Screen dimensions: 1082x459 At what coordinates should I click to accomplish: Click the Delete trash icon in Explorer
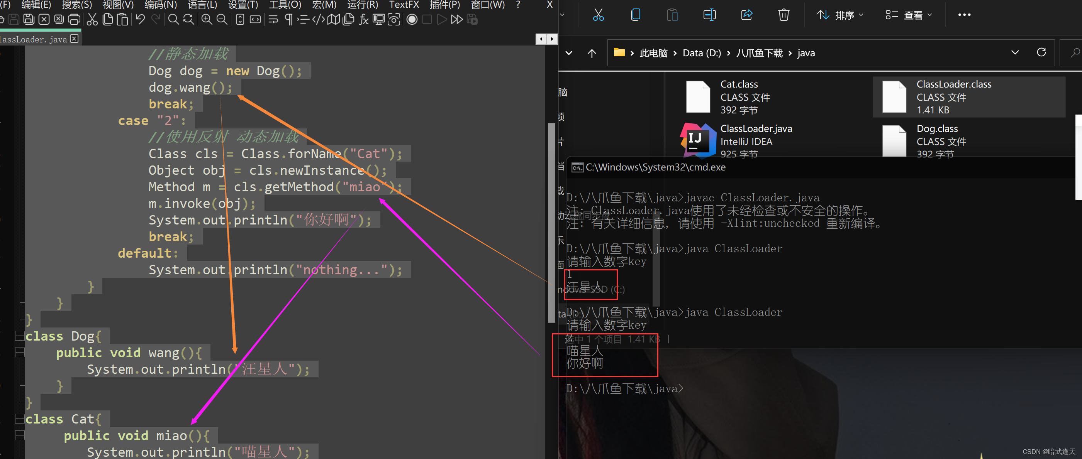(784, 15)
